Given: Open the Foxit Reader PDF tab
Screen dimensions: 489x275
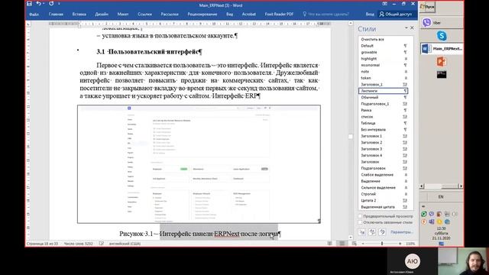Looking at the screenshot, I should click(x=279, y=14).
